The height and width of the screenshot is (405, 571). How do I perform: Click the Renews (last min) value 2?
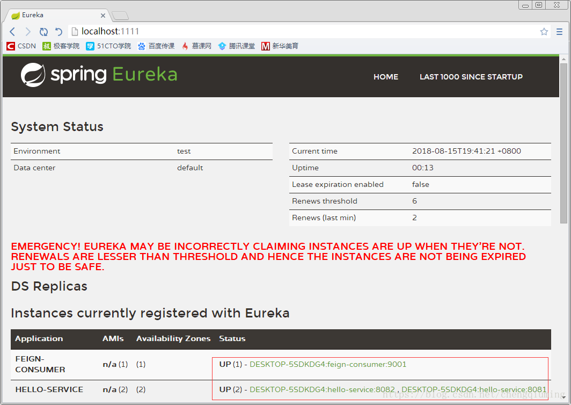(x=414, y=218)
